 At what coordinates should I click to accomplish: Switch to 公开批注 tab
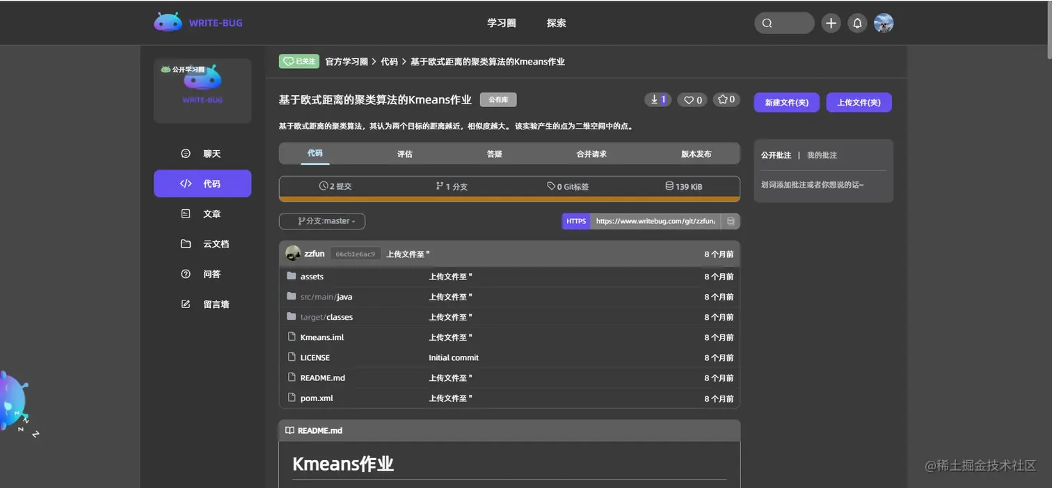click(776, 155)
